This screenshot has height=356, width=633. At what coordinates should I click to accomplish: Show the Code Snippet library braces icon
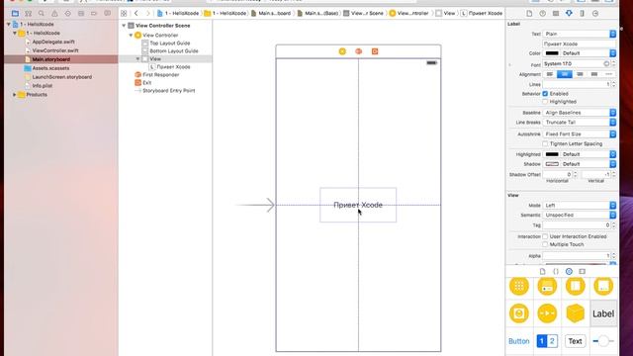click(x=556, y=271)
